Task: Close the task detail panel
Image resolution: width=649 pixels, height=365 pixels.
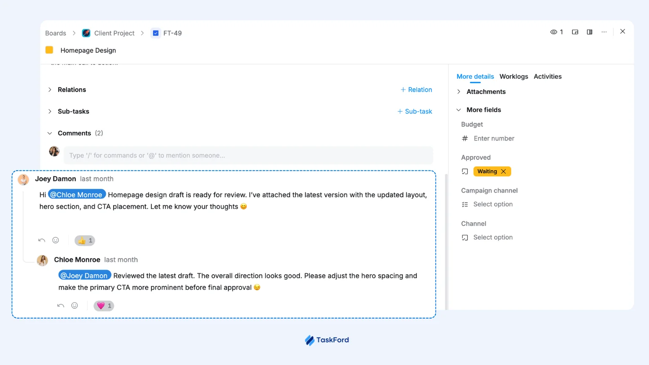Action: click(x=622, y=32)
